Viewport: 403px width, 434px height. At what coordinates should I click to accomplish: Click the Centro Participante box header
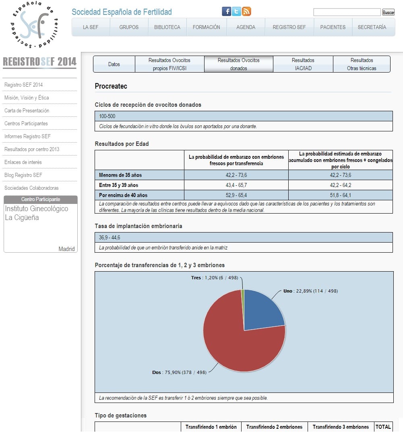pyautogui.click(x=41, y=199)
